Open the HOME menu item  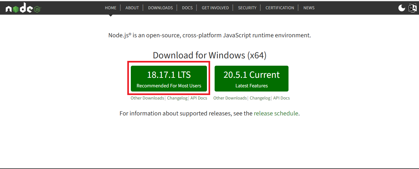pyautogui.click(x=111, y=8)
